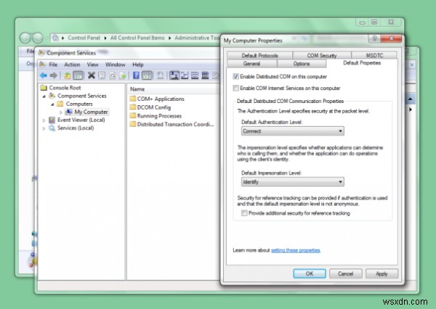This screenshot has height=309, width=436.
Task: Open the View menu
Action: (92, 65)
